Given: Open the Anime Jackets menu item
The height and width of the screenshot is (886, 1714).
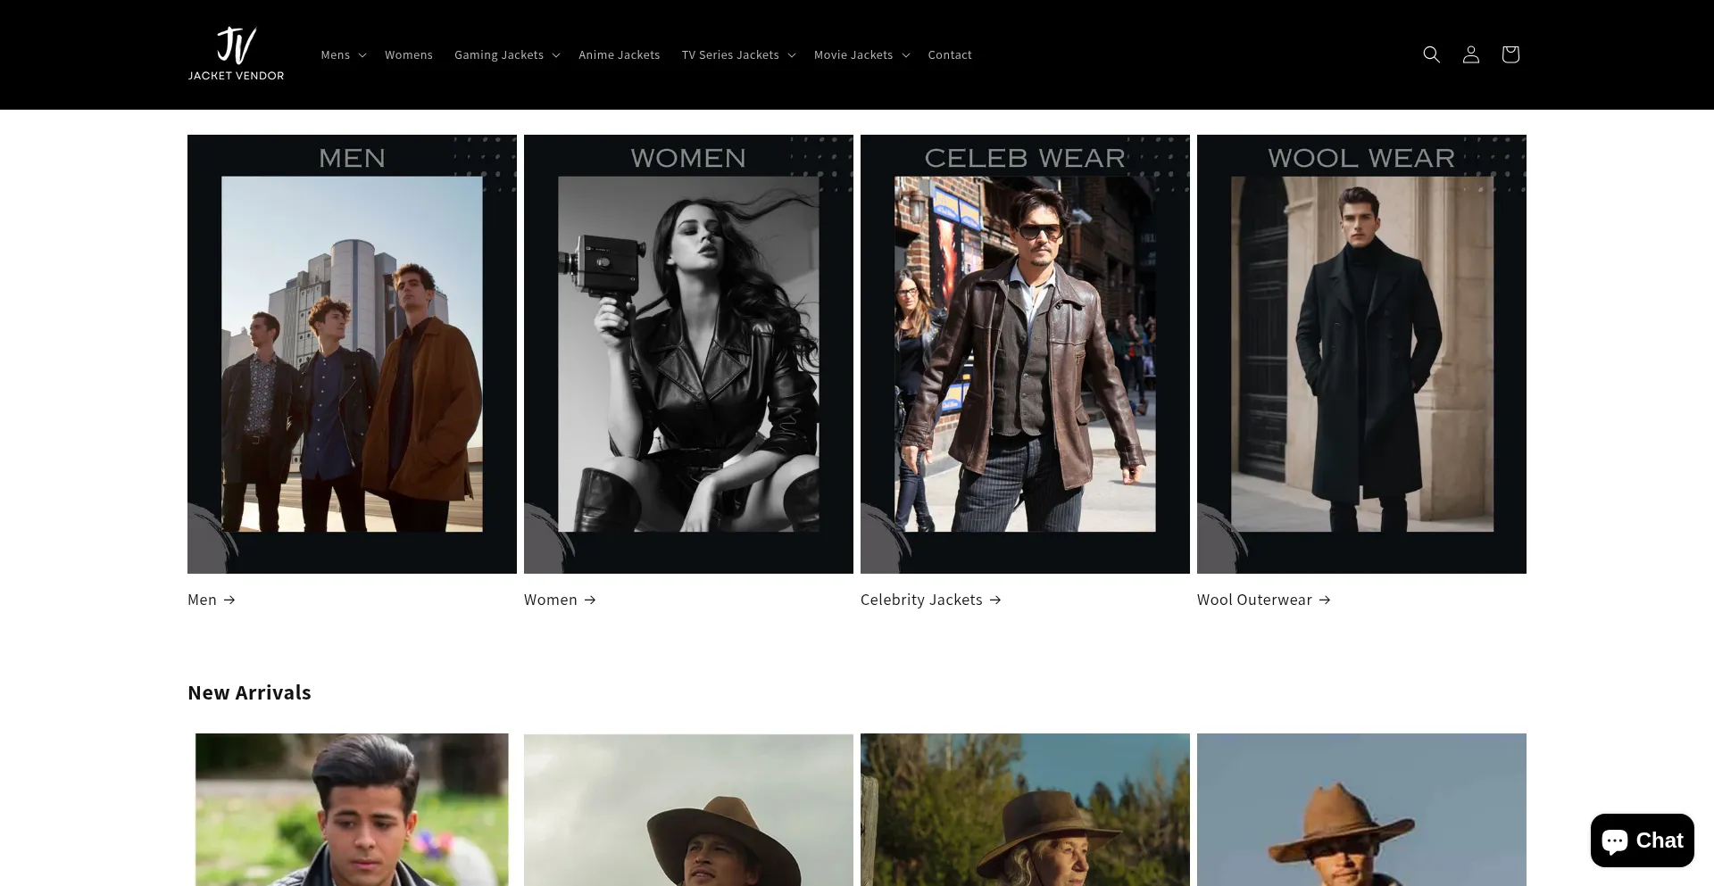Looking at the screenshot, I should 619,55.
